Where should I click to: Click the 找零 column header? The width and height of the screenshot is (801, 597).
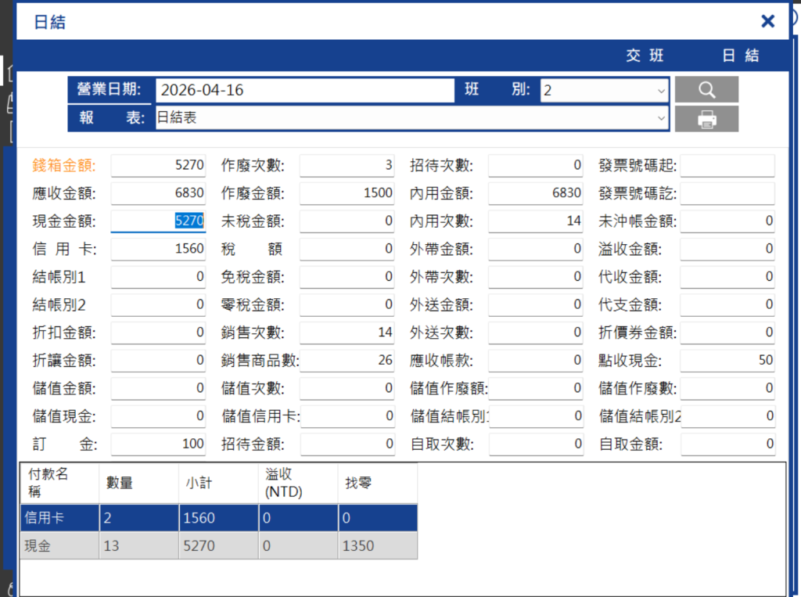click(x=378, y=483)
